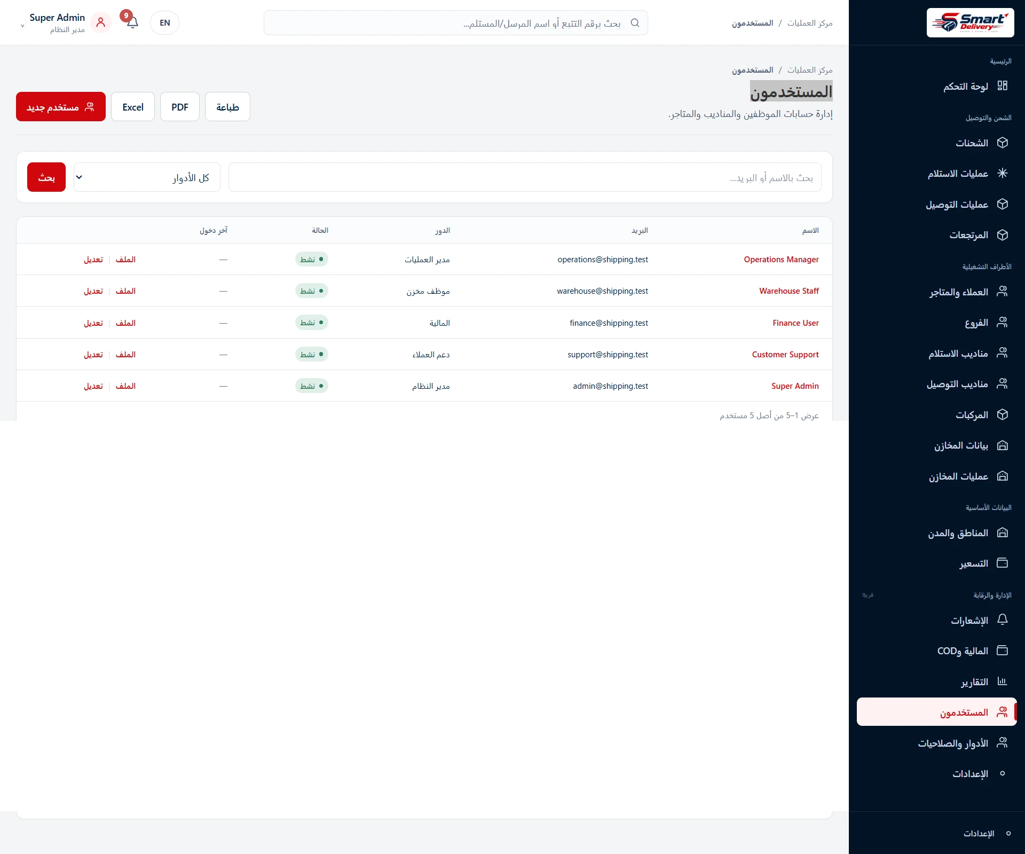
Task: Open the Customer Support name link
Action: point(785,355)
